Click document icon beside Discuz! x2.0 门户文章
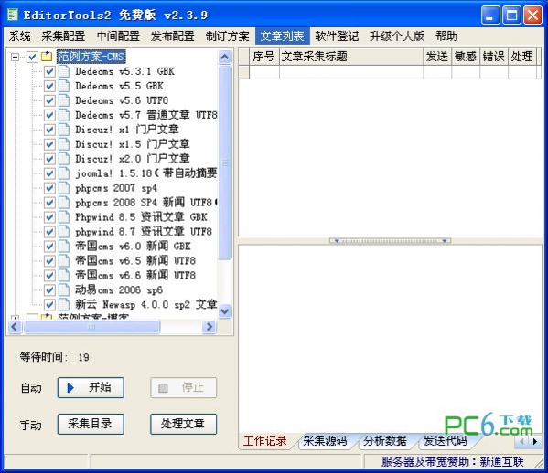This screenshot has width=548, height=473. [64, 159]
